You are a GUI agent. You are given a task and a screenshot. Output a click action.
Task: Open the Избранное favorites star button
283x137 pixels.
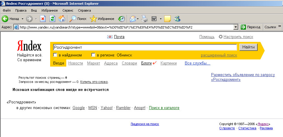102,19
